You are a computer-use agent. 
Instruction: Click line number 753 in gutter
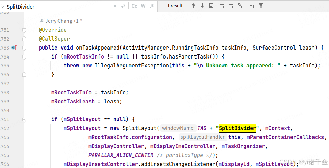[4, 48]
